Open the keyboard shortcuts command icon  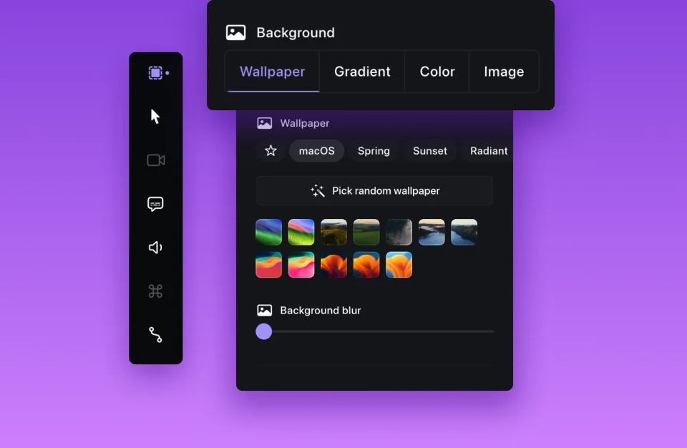pyautogui.click(x=155, y=291)
